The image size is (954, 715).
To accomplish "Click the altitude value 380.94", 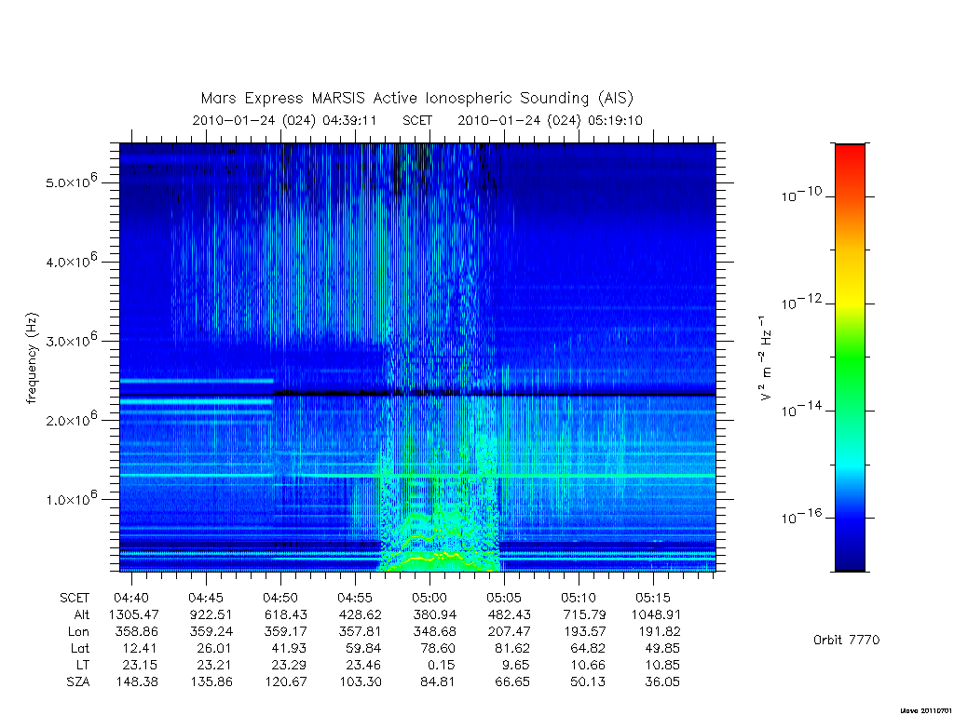I will pos(434,614).
